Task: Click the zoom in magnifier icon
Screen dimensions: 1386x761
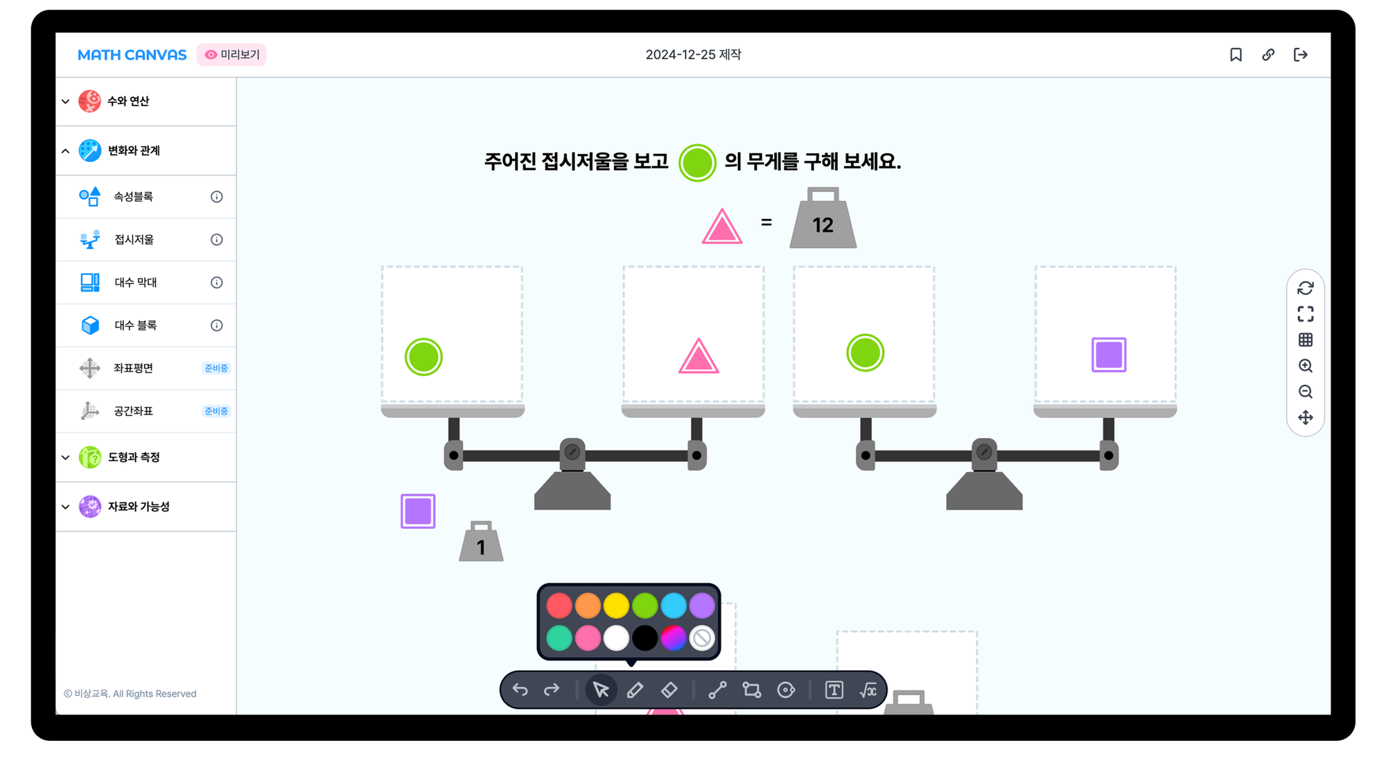Action: 1305,366
